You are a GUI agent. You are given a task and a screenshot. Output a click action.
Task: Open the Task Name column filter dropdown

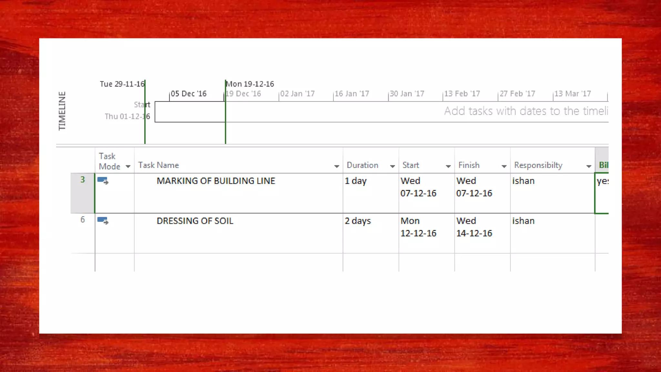pos(337,166)
